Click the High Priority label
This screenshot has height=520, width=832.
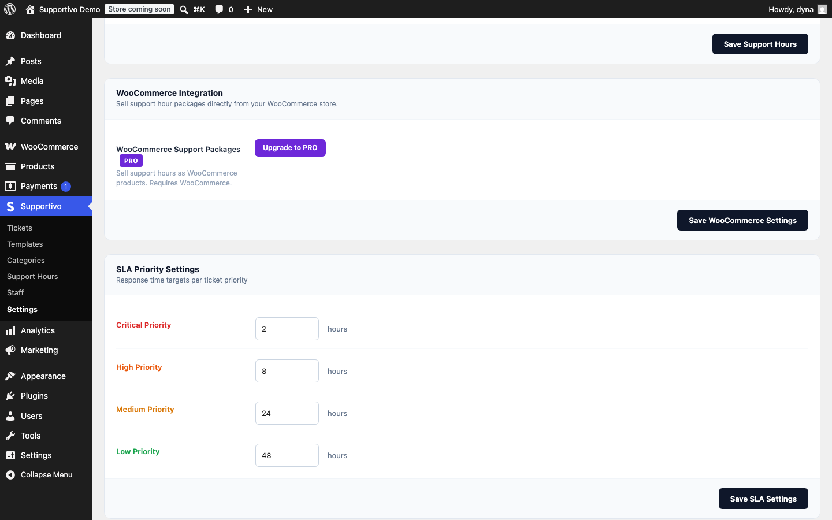(x=139, y=367)
